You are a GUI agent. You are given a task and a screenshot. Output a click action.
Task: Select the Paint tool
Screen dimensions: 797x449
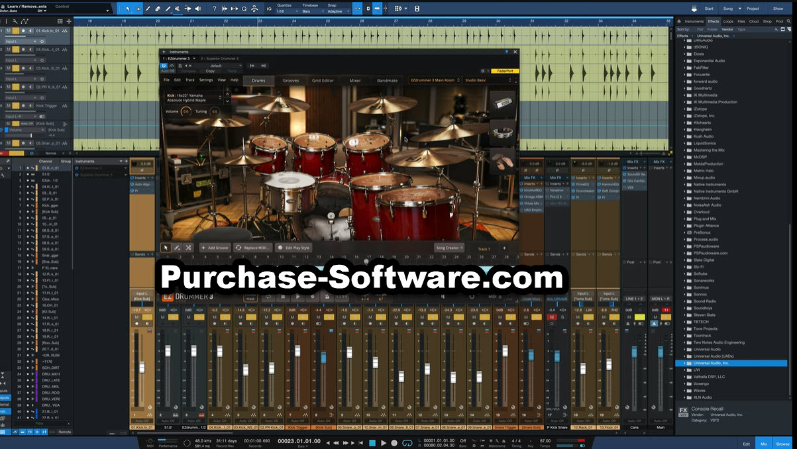tap(148, 9)
